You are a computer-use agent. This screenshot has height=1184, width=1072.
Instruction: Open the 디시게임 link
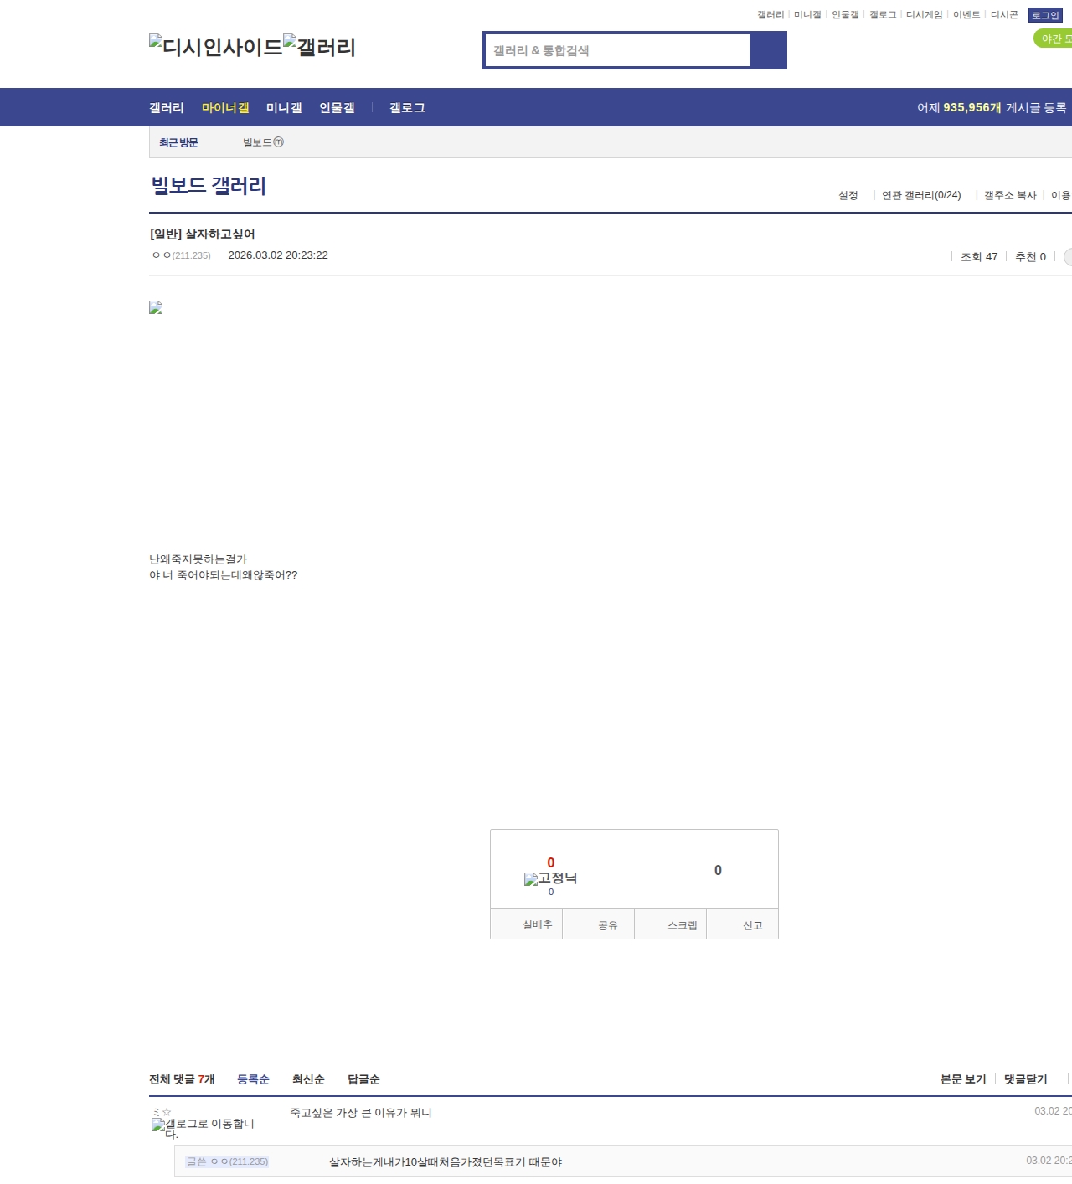924,15
